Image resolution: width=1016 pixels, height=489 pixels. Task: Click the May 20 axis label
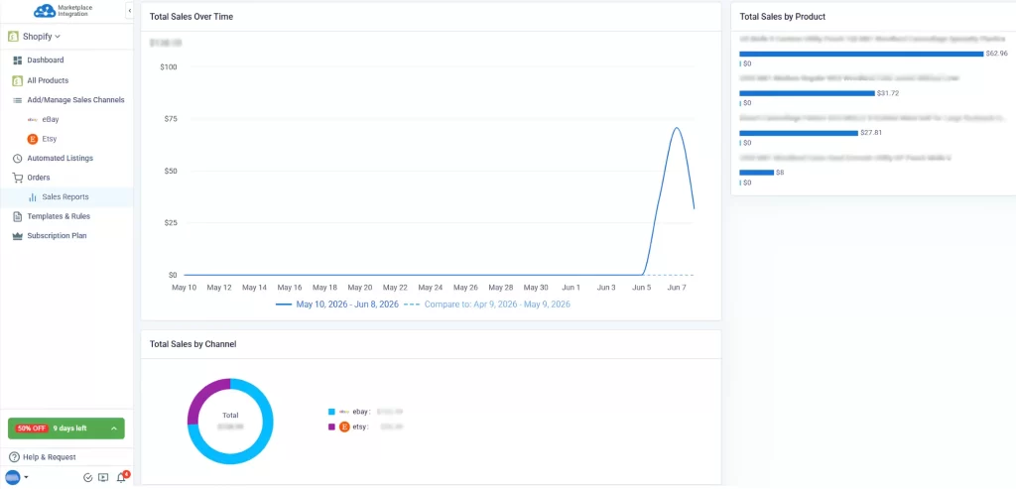(x=359, y=287)
